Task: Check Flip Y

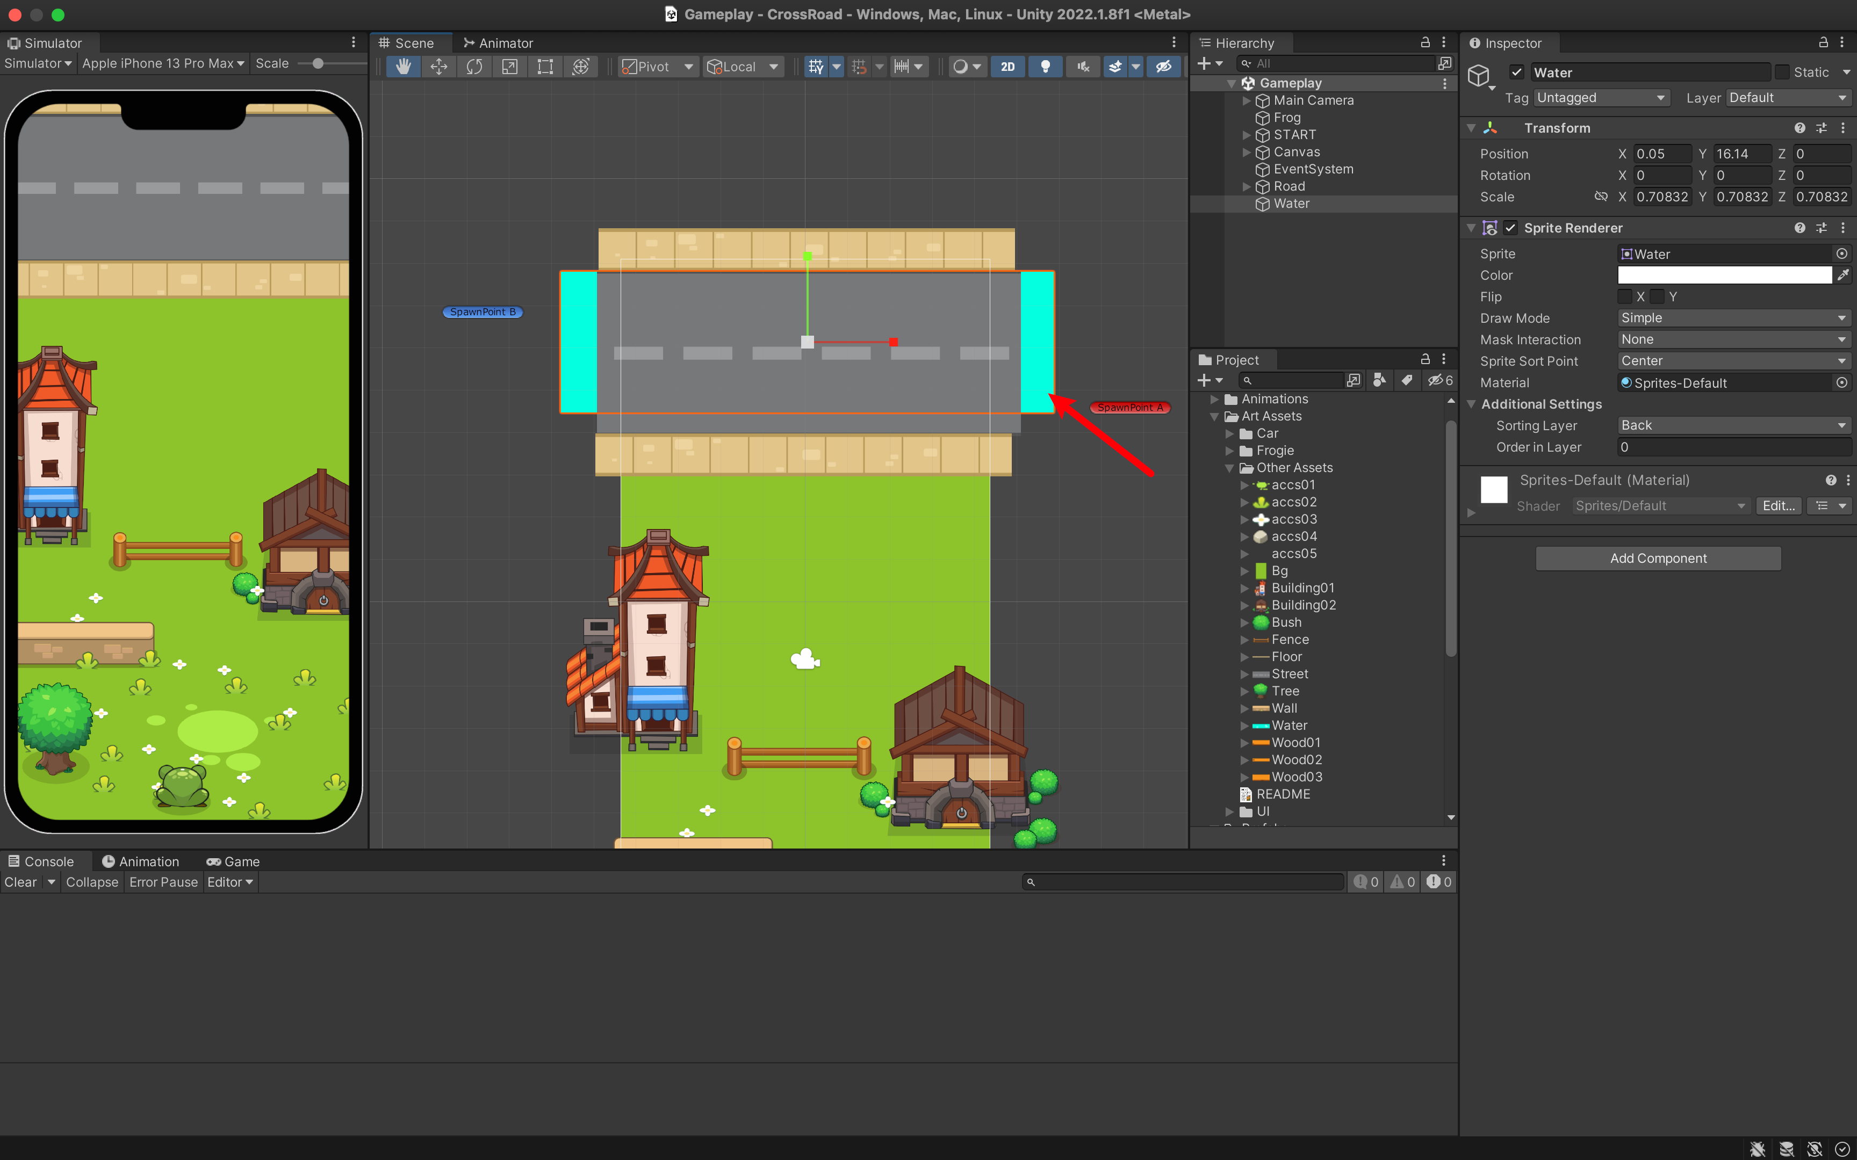Action: [x=1658, y=296]
